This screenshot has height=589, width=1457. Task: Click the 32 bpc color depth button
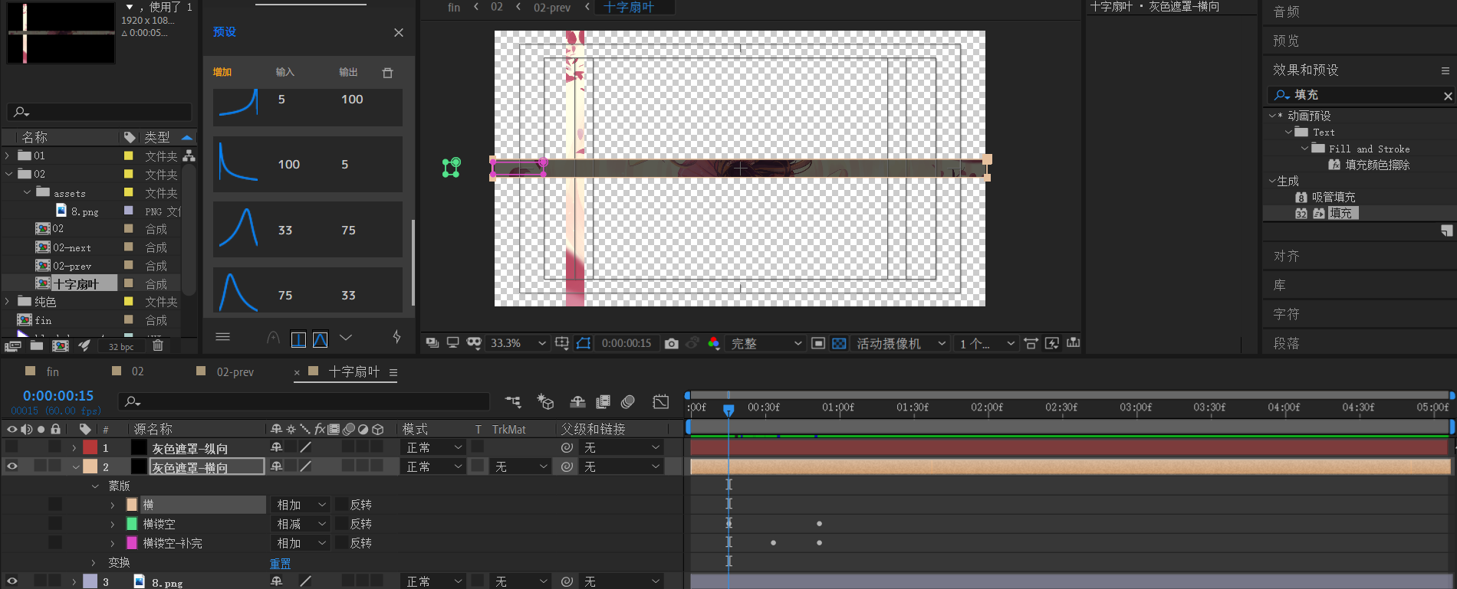coord(121,346)
